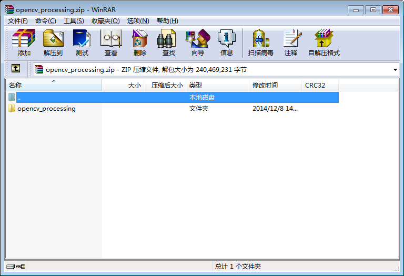Sort by Packed size (压缩后大小) column

(165, 86)
